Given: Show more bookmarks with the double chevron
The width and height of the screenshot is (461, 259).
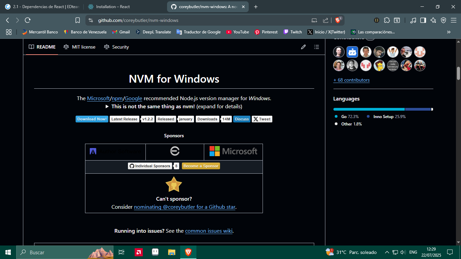Looking at the screenshot, I should pos(449,32).
